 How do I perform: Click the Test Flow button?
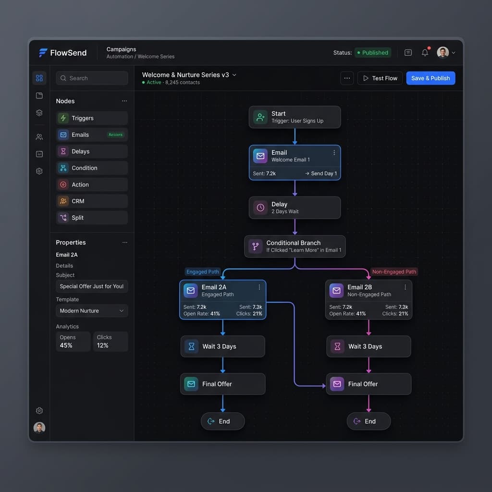click(380, 78)
